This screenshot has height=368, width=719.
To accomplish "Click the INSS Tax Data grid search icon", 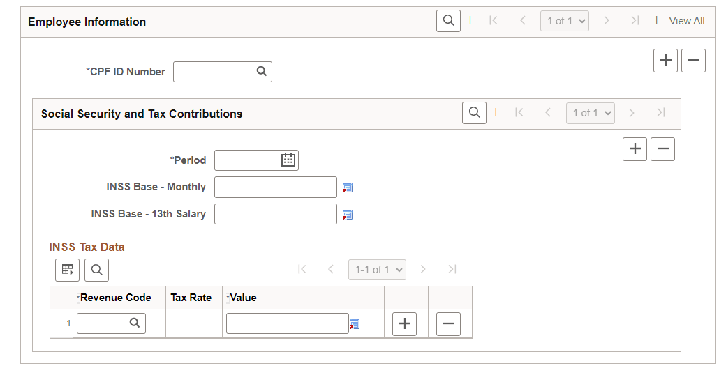I will coord(97,270).
